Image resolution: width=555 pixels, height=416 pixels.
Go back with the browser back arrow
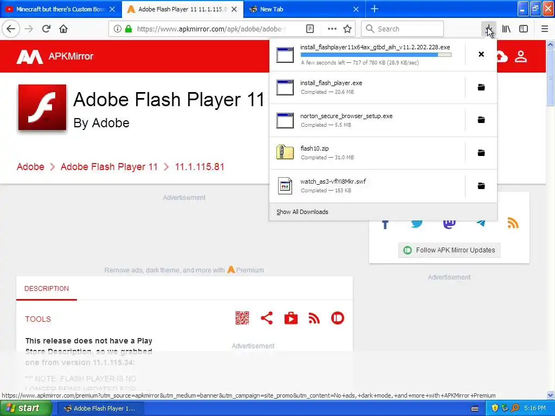11,29
